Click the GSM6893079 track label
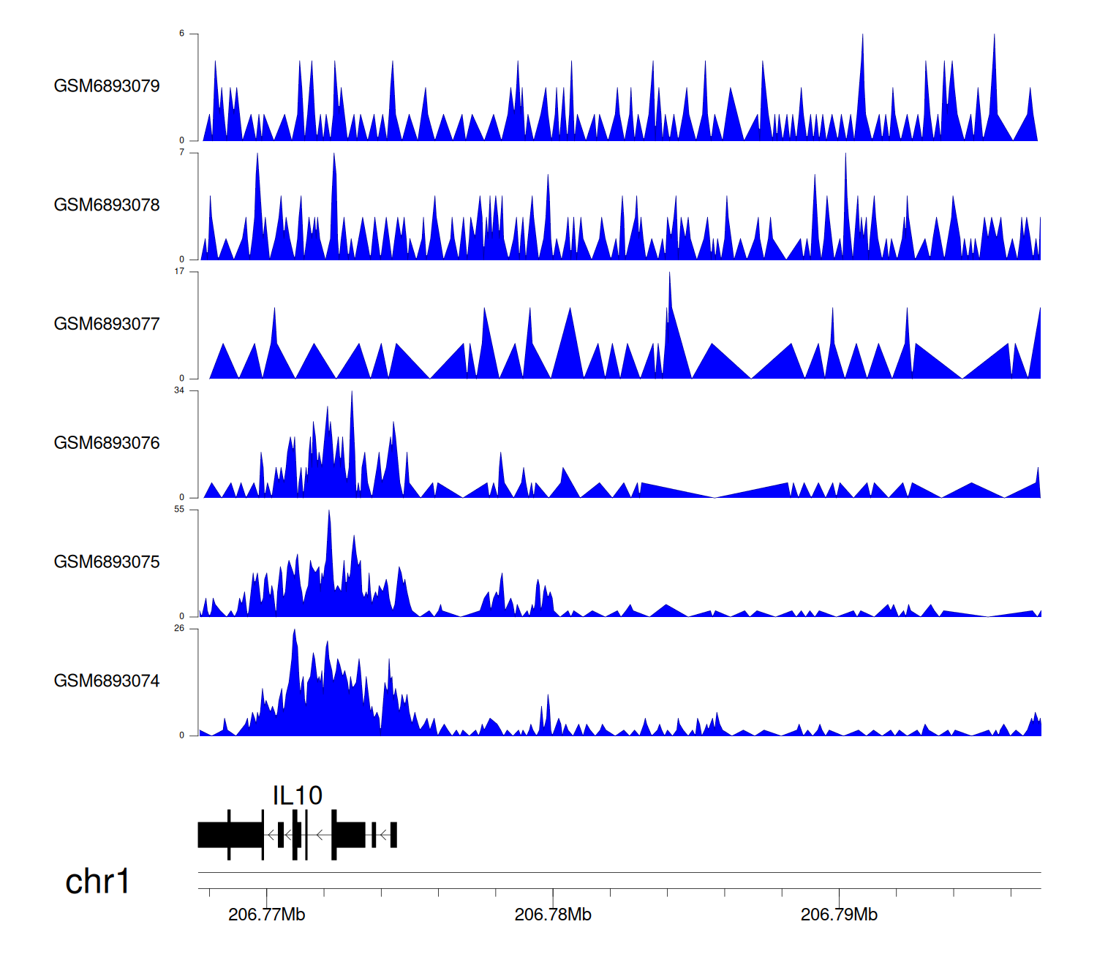The width and height of the screenshot is (1097, 965). 107,86
